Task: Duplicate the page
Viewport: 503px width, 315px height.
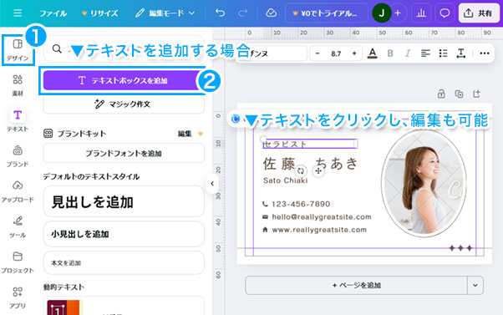Action: [459, 94]
